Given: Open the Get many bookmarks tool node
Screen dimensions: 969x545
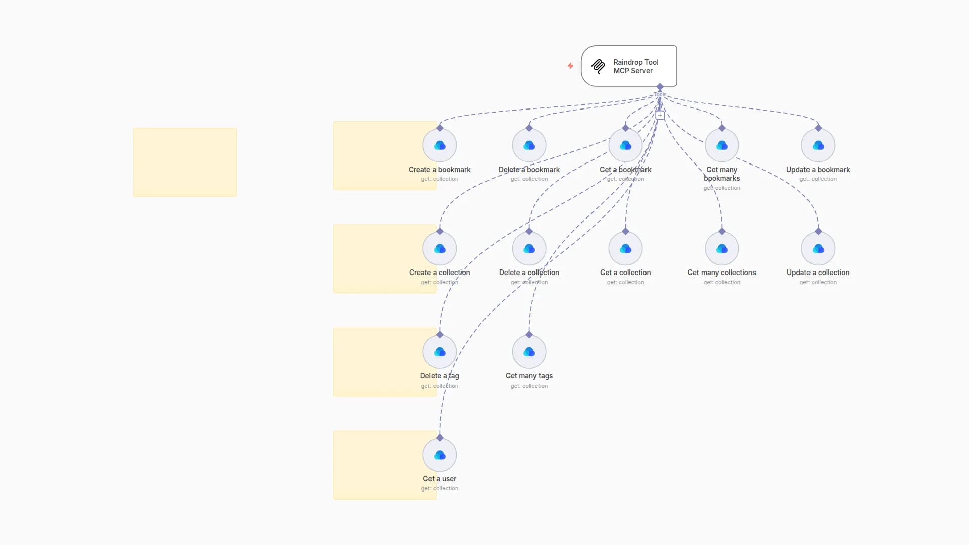Looking at the screenshot, I should coord(722,145).
